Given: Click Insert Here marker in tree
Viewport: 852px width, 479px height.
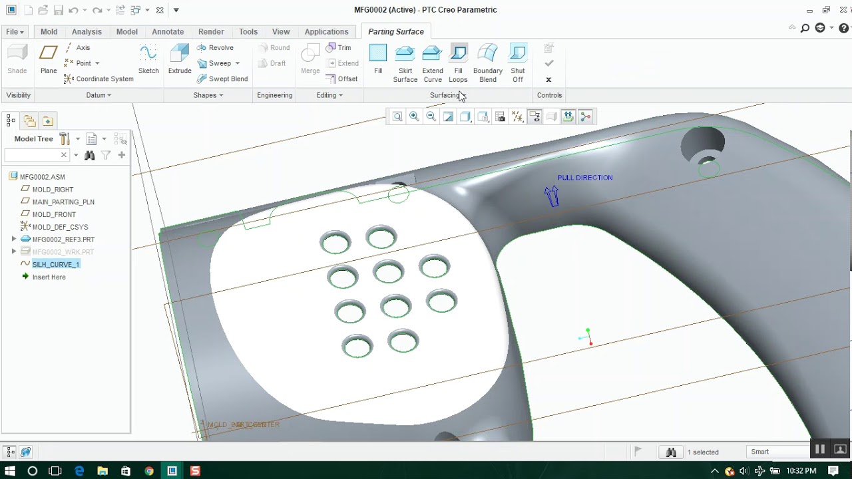Looking at the screenshot, I should [49, 277].
